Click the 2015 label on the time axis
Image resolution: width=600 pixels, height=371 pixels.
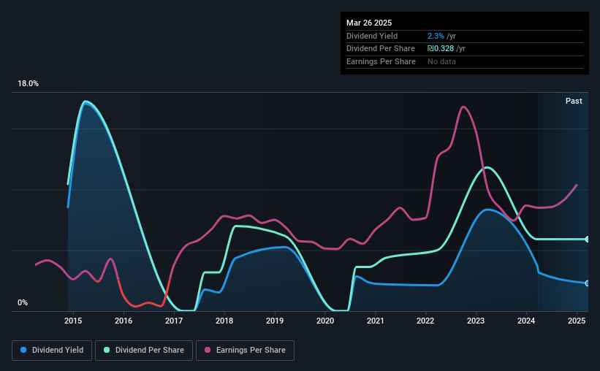tap(73, 321)
